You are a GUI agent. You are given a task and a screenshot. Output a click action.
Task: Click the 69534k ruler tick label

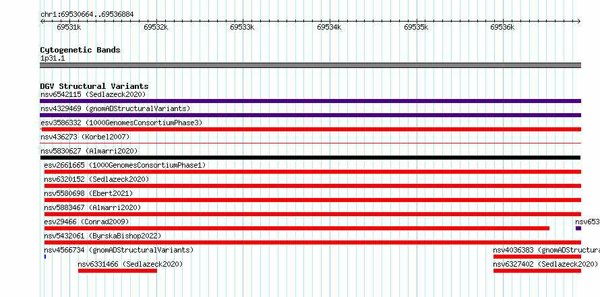click(x=329, y=27)
